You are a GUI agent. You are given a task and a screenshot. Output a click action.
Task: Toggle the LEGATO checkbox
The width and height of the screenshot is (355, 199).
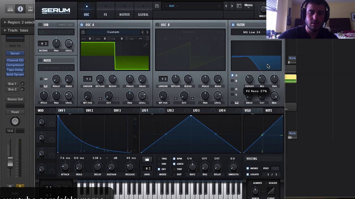pyautogui.click(x=248, y=174)
